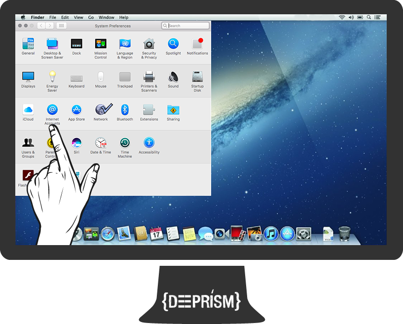The width and height of the screenshot is (403, 324).
Task: Click the Show All grid button
Action: [x=62, y=26]
